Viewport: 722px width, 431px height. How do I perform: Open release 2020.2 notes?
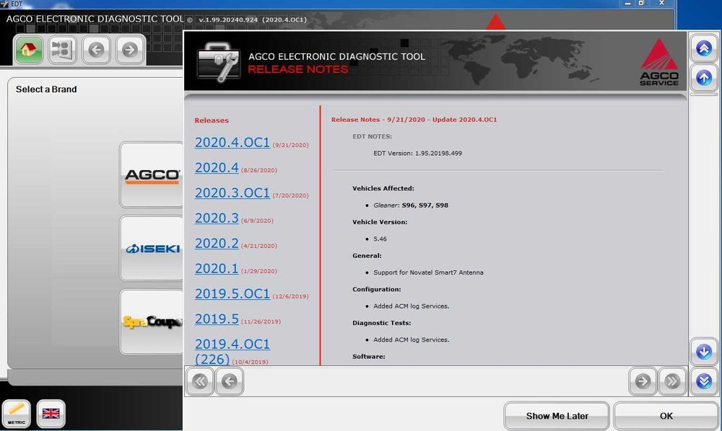[217, 243]
